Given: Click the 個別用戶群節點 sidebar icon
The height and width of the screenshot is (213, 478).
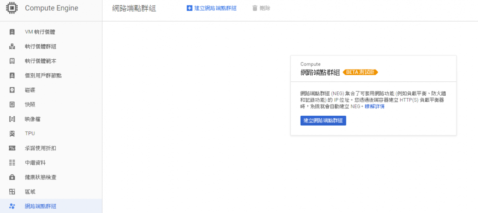Looking at the screenshot, I should (x=12, y=75).
